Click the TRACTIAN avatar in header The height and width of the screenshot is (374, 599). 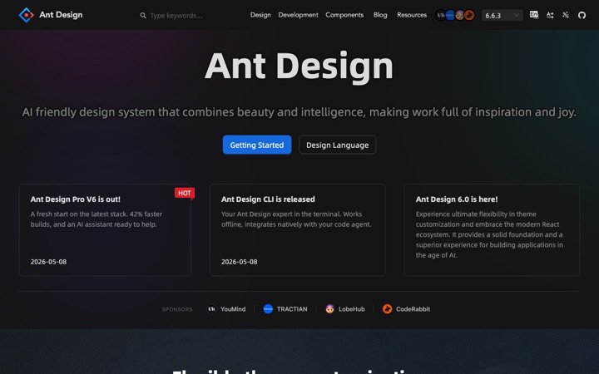(x=450, y=15)
